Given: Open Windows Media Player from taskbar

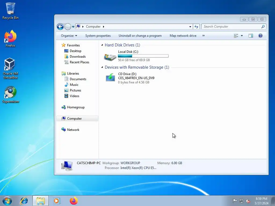Looking at the screenshot, I should pyautogui.click(x=57, y=201).
